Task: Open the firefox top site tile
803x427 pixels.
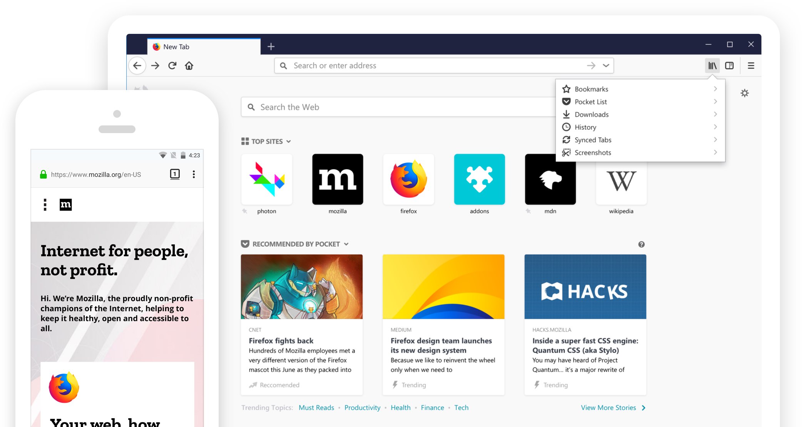Action: 408,179
